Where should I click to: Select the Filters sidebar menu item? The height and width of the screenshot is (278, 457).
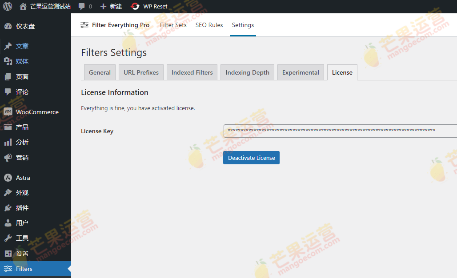(x=36, y=269)
